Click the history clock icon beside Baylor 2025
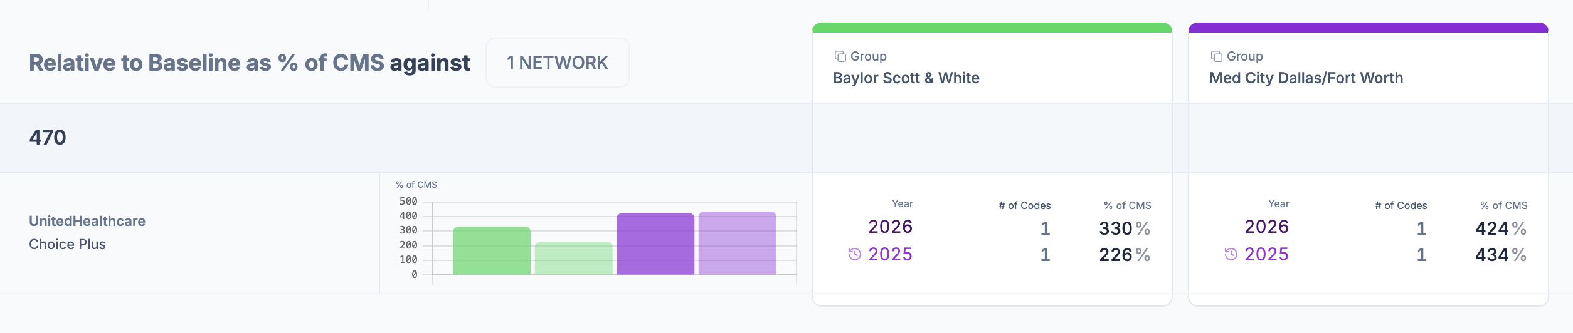 [x=855, y=254]
